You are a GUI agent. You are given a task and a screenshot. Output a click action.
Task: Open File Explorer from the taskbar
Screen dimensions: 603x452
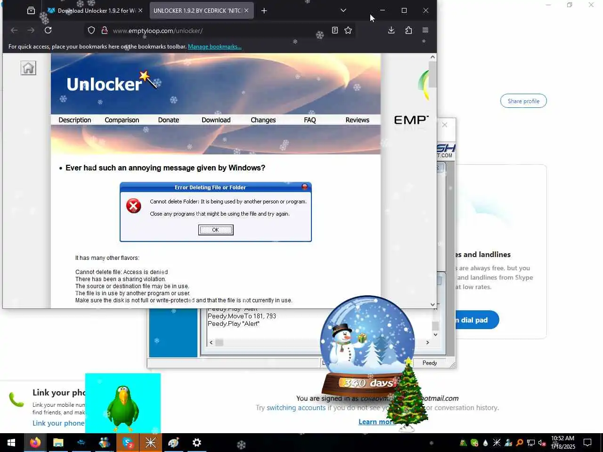[x=58, y=443]
